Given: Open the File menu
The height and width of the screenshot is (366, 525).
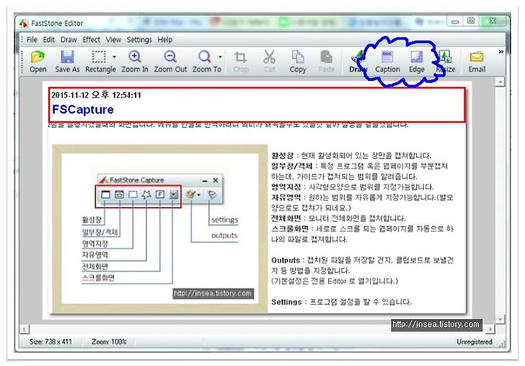Looking at the screenshot, I should pyautogui.click(x=32, y=39).
